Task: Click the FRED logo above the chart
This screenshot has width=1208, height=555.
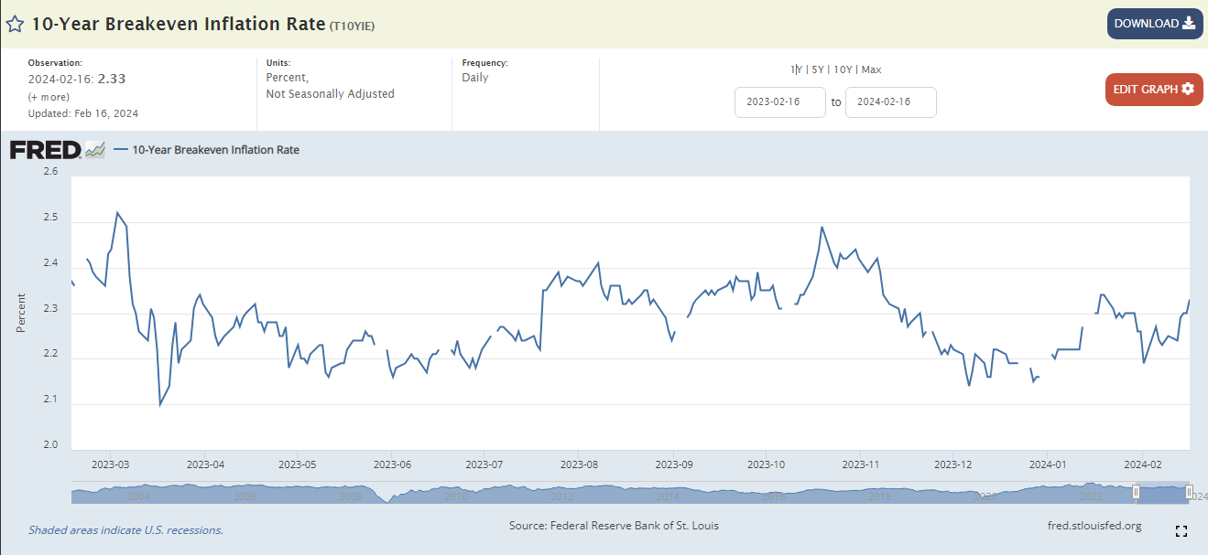Action: tap(46, 150)
